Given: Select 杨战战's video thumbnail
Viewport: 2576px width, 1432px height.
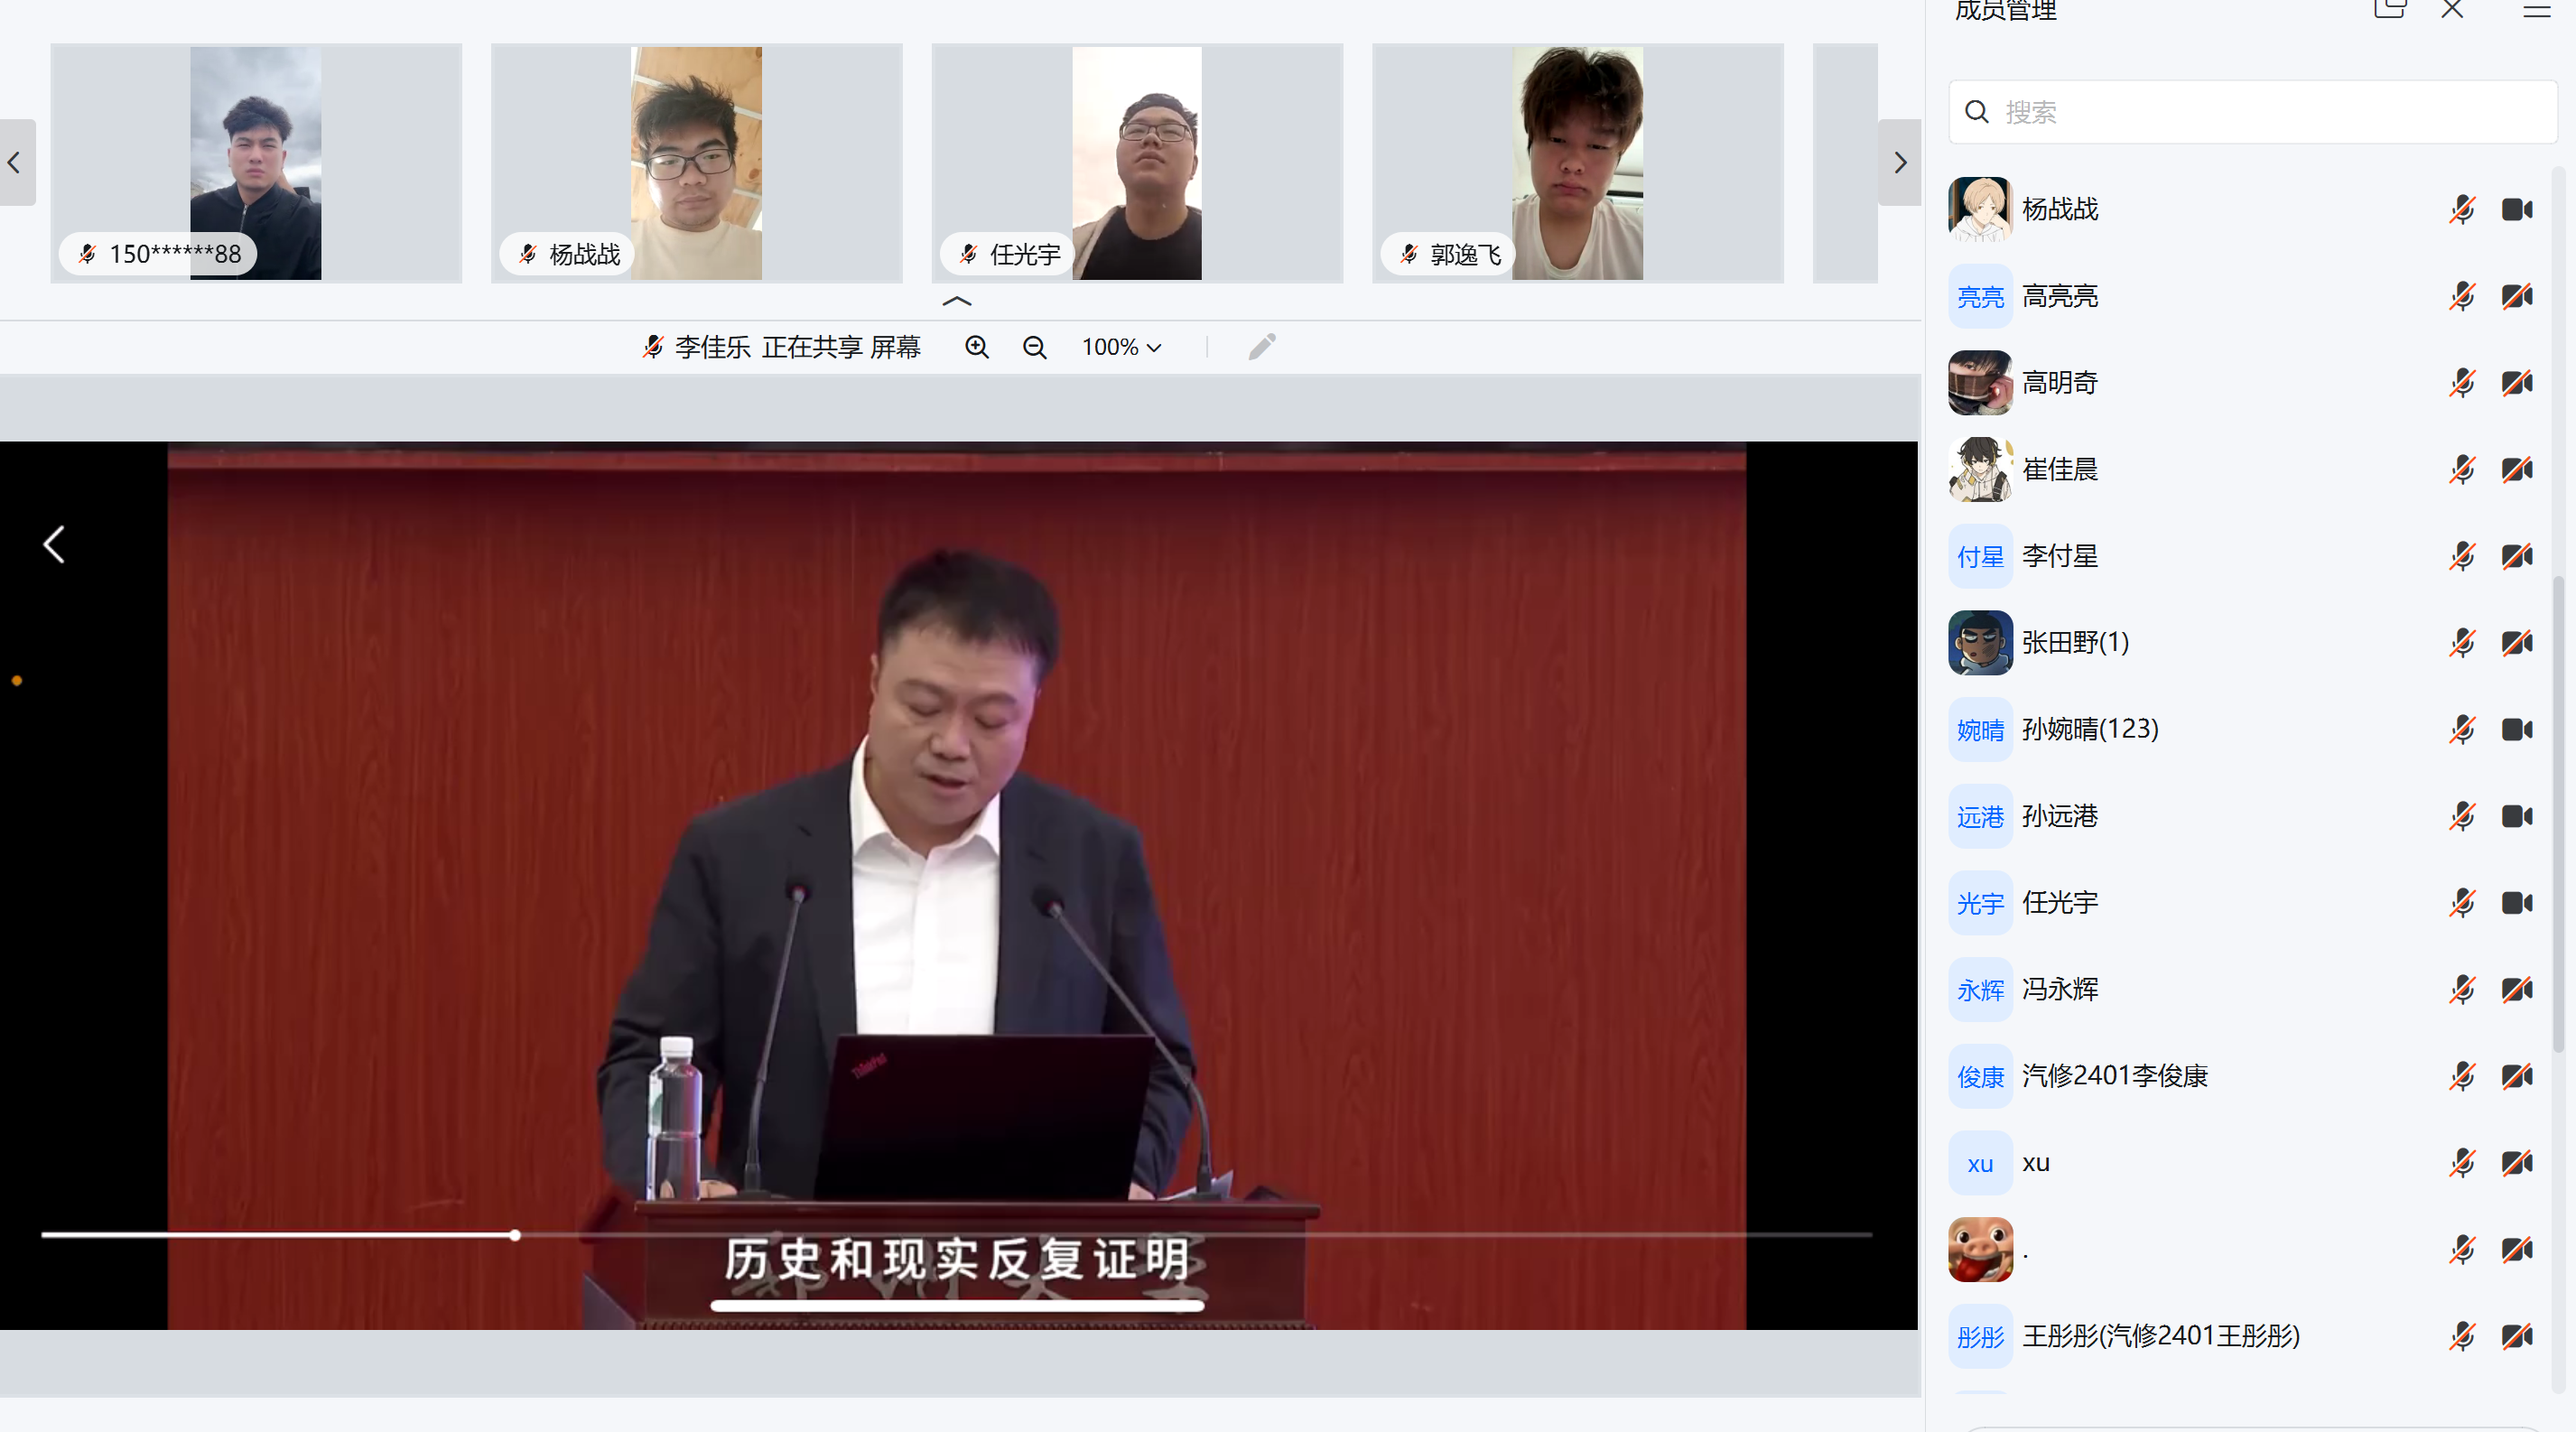Looking at the screenshot, I should [x=696, y=163].
